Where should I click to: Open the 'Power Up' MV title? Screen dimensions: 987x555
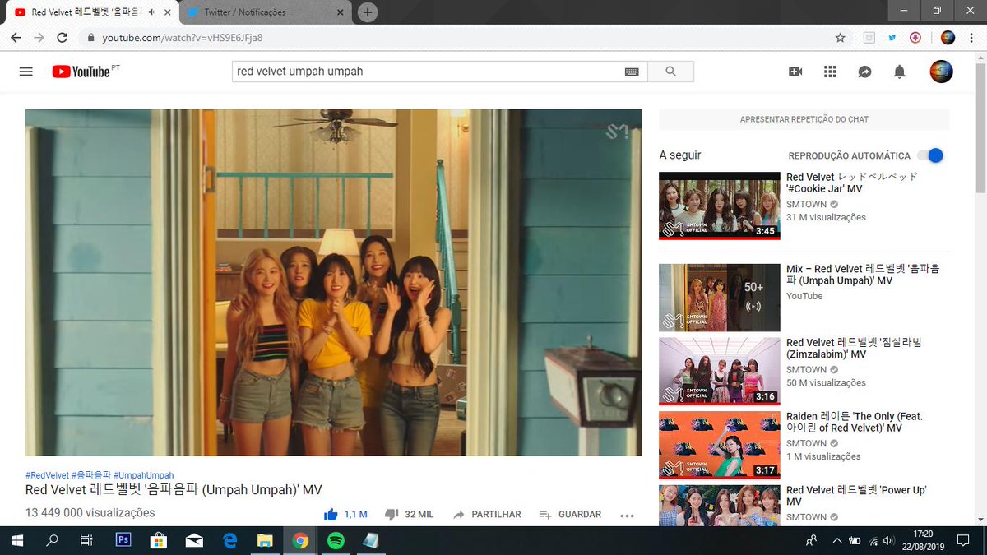pos(856,495)
